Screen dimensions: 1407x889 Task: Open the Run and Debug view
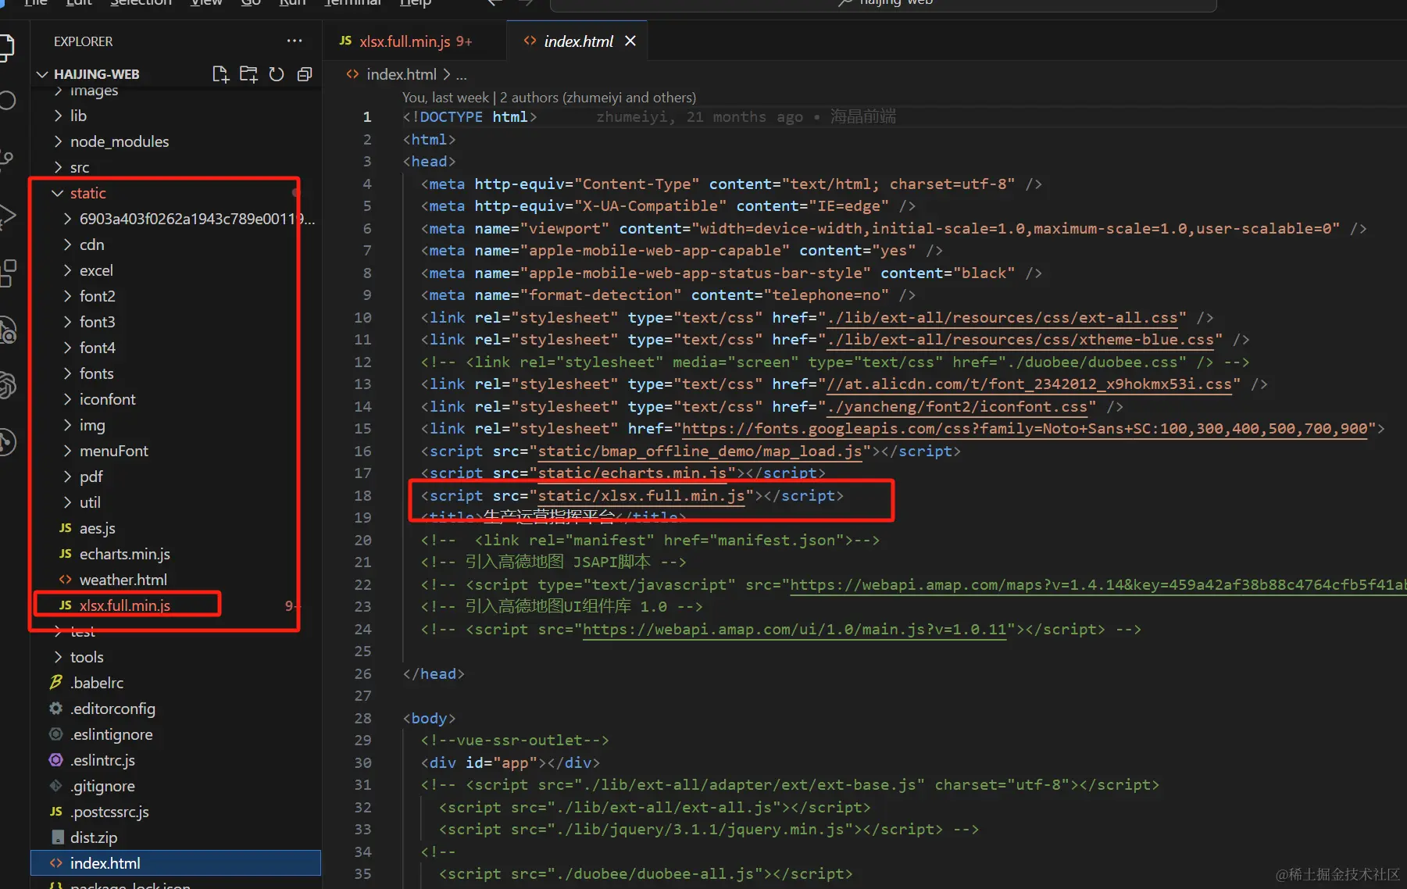[6, 216]
